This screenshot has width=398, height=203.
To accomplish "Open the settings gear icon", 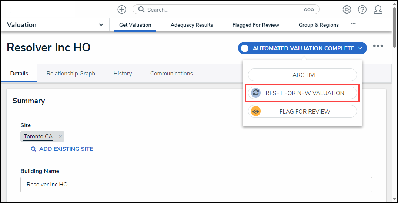I will 347,10.
